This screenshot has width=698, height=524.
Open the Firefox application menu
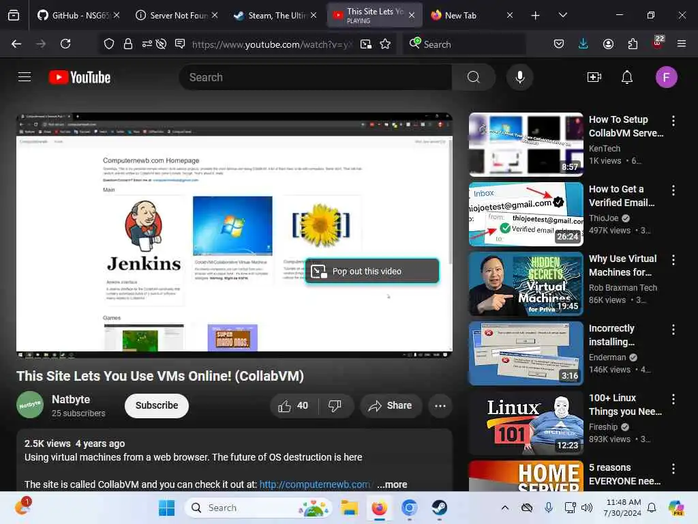pos(682,44)
